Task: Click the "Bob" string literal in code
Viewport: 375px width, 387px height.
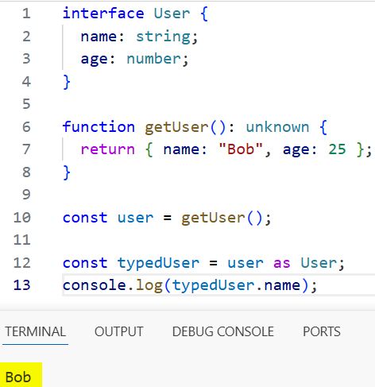Action: [x=241, y=149]
